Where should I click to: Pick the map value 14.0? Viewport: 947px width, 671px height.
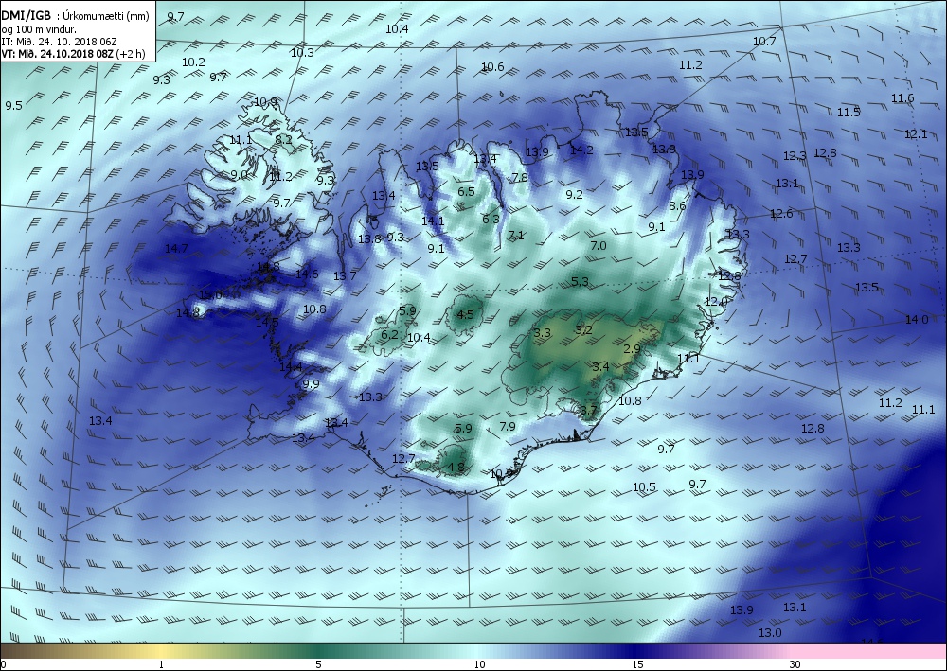pos(916,320)
